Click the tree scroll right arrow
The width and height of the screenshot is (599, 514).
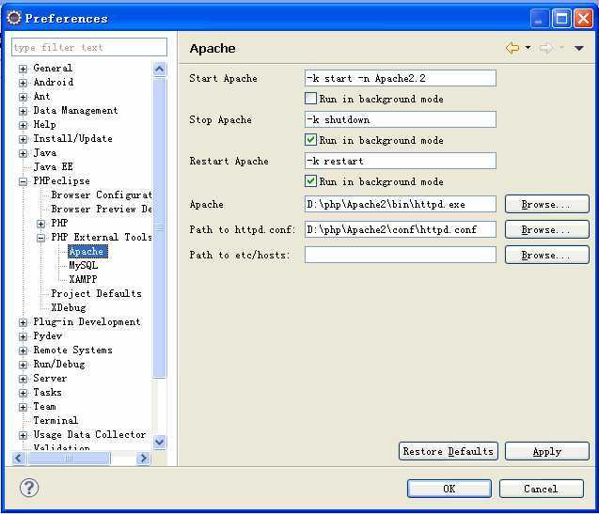[144, 458]
